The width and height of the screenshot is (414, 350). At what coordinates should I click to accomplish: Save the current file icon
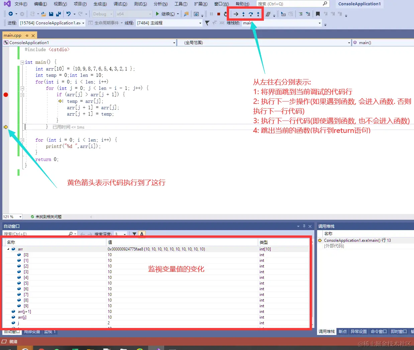click(x=51, y=14)
